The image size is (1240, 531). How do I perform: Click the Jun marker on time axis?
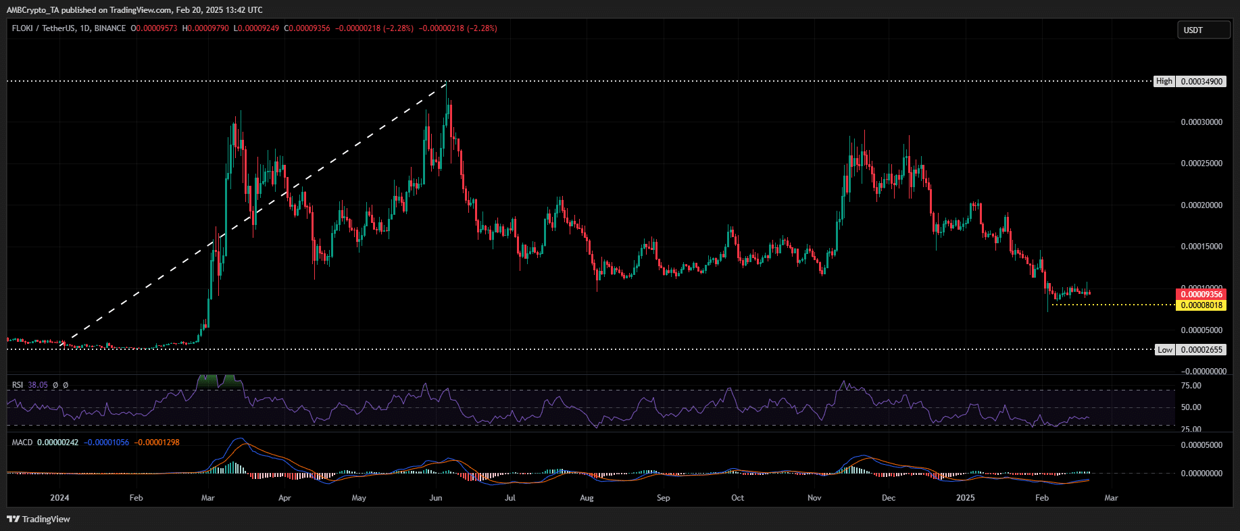[x=436, y=498]
